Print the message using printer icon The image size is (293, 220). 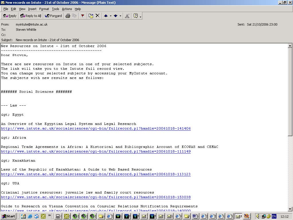[x=68, y=16]
